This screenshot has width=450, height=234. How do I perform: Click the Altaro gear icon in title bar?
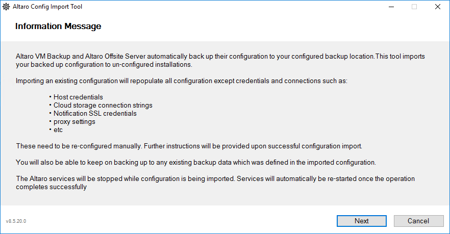point(7,7)
